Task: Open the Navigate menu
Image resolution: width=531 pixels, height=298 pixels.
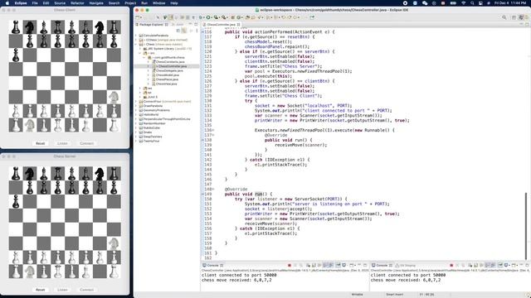Action: [x=96, y=3]
